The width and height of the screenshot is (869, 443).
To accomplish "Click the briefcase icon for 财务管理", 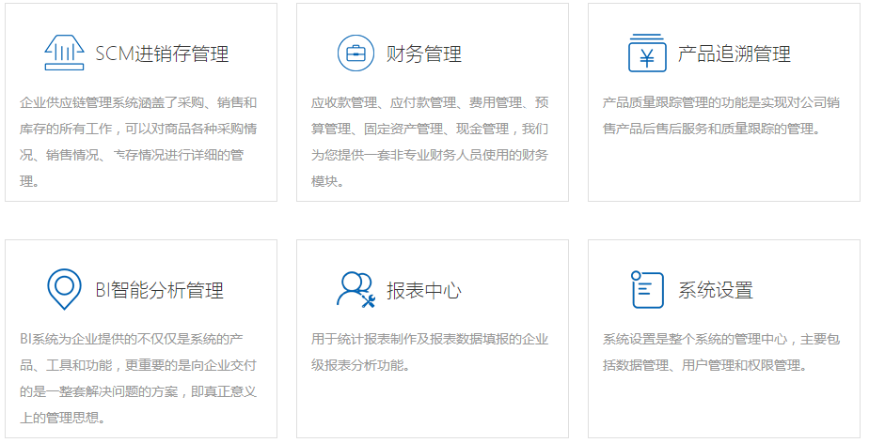I will (x=355, y=53).
